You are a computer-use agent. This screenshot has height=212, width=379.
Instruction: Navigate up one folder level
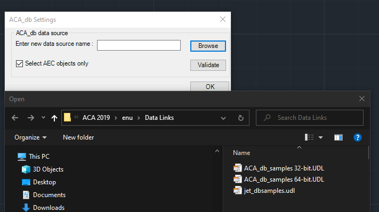tap(54, 118)
